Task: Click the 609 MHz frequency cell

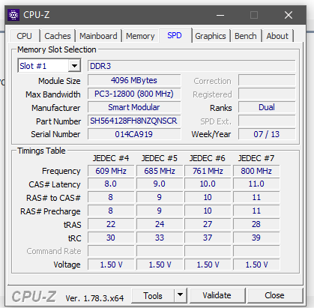Action: coord(111,171)
